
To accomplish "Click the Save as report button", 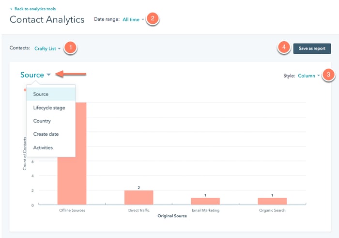I will (x=312, y=48).
